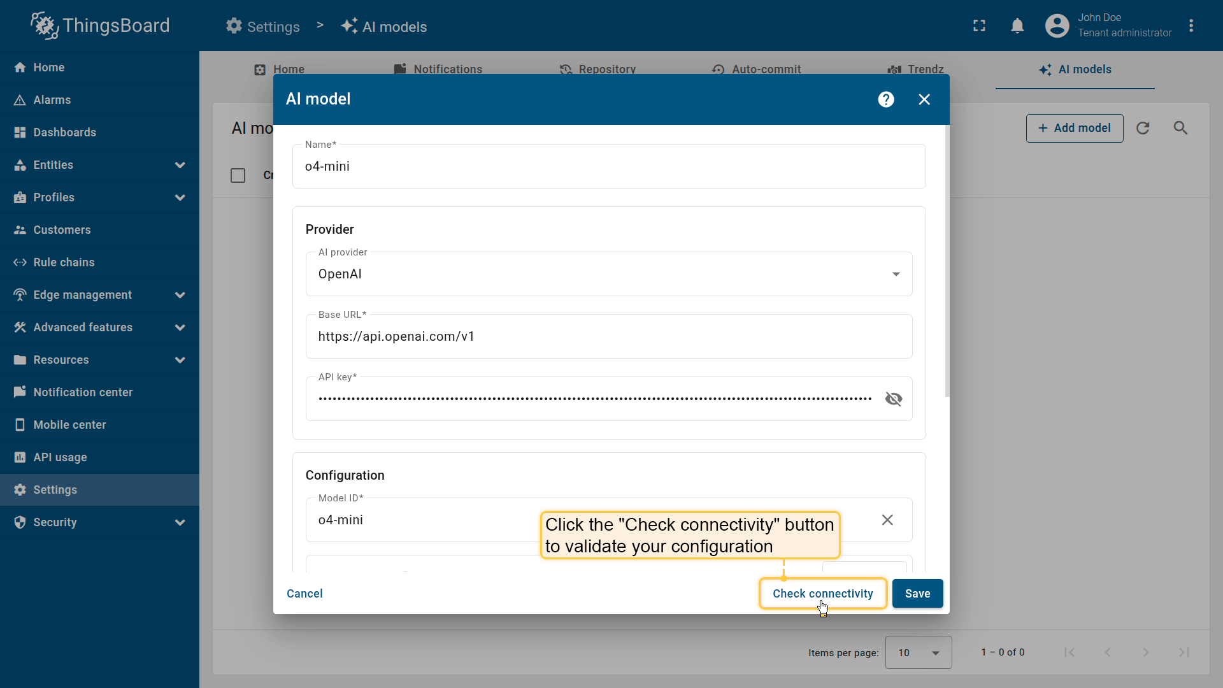Click the dialog's vertical scrollbar
1223x688 pixels.
click(x=947, y=261)
